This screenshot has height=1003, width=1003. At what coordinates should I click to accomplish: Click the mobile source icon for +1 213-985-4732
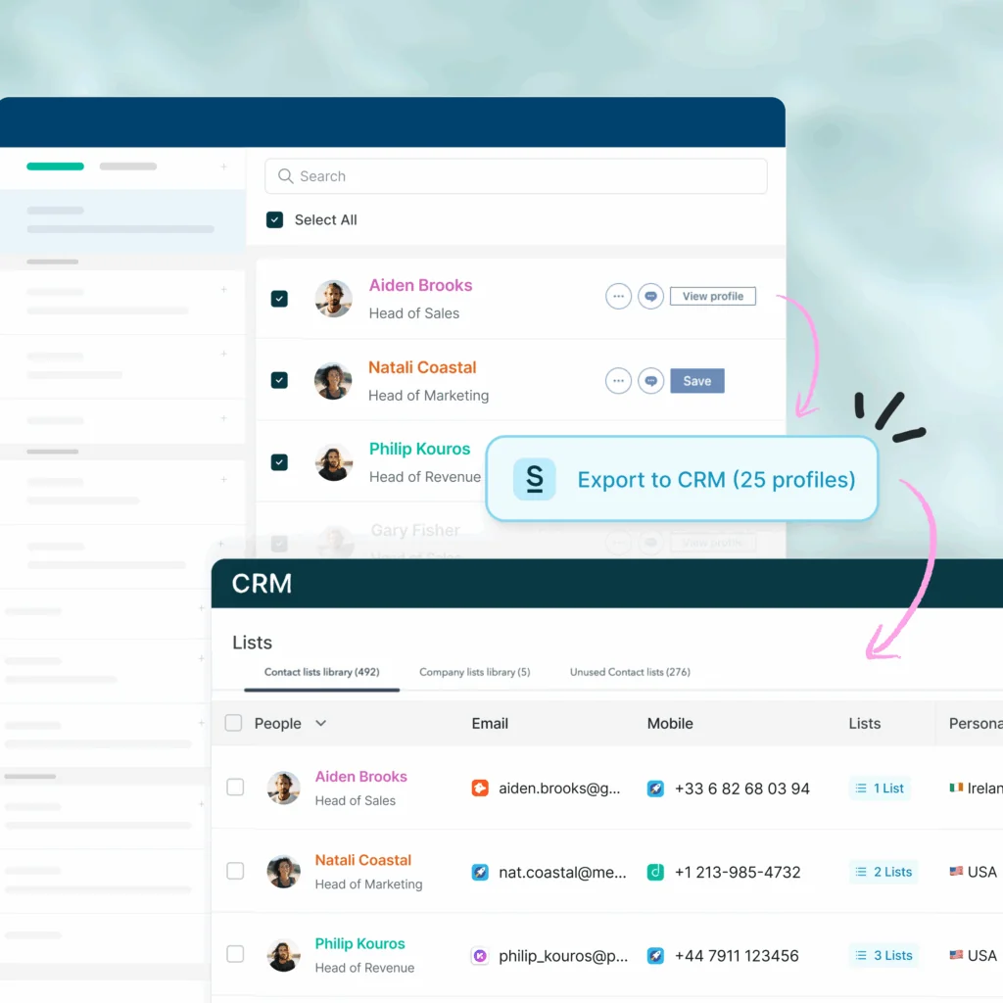tap(656, 872)
